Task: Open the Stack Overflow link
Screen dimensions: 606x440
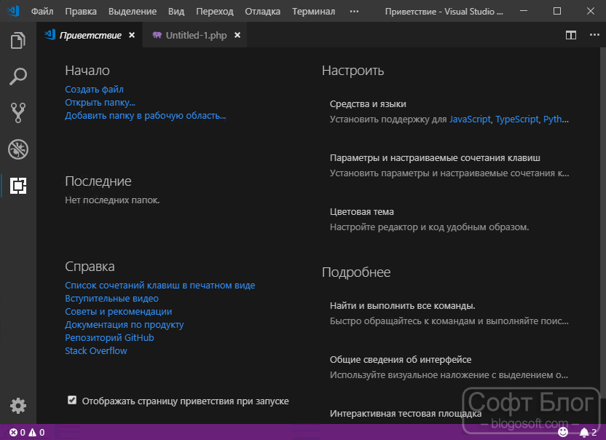Action: [x=96, y=350]
